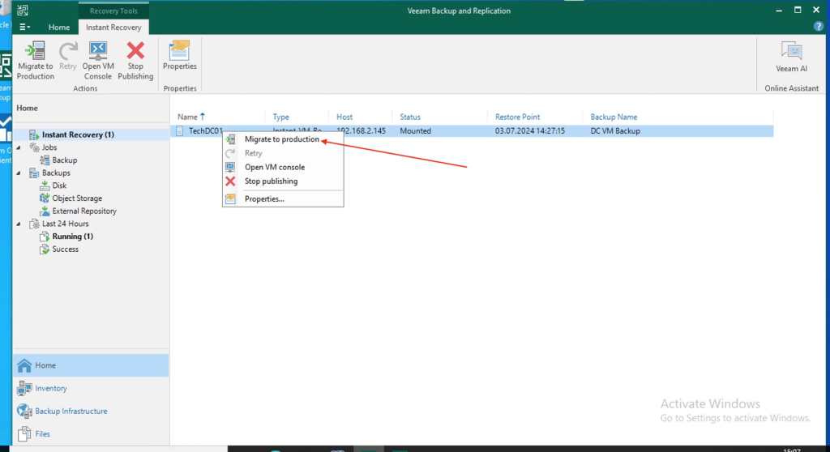830x452 pixels.
Task: Click the Disk backups icon
Action: pyautogui.click(x=45, y=185)
